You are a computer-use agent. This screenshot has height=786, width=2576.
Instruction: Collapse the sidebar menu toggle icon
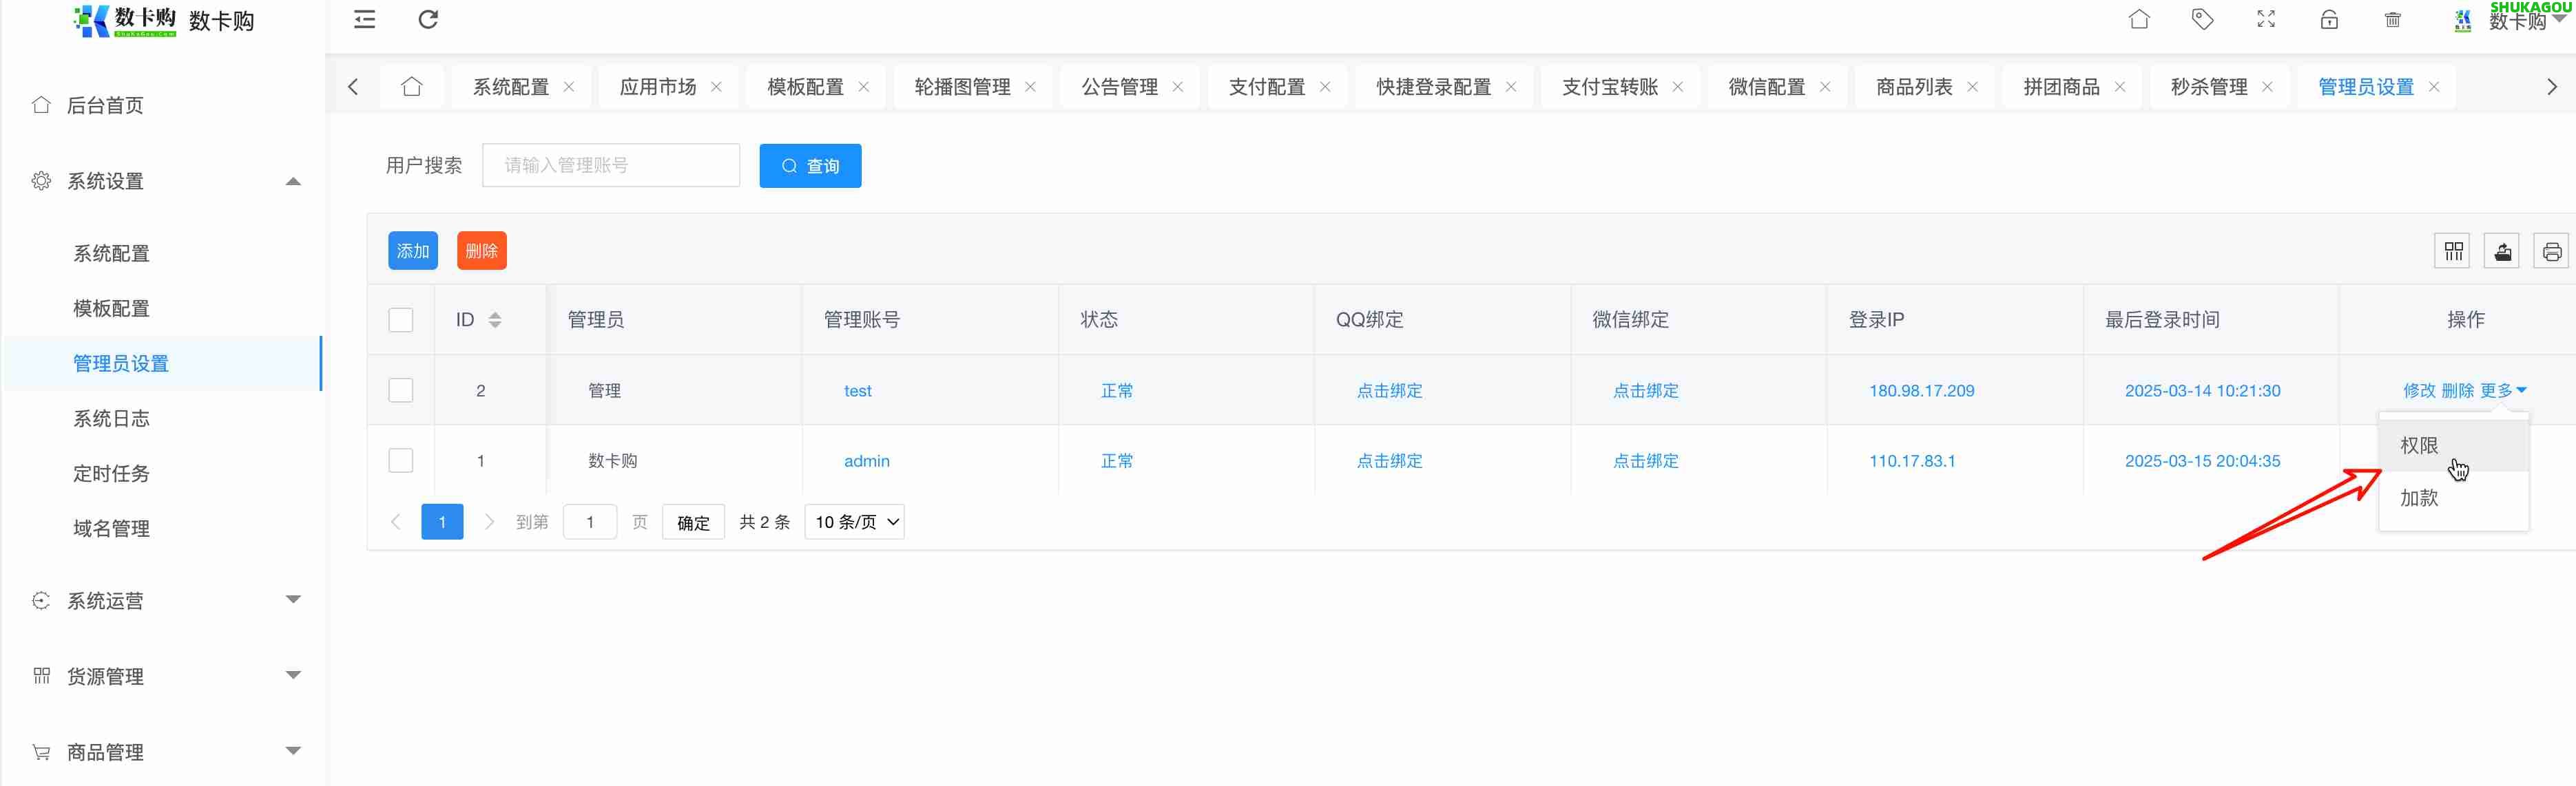pyautogui.click(x=363, y=19)
